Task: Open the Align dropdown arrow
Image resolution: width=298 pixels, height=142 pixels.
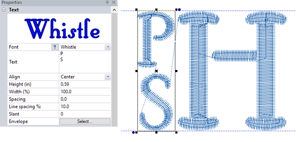Action: tap(108, 77)
